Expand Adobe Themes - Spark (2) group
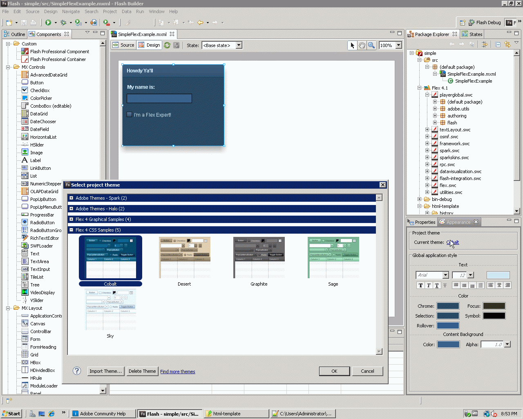Image resolution: width=523 pixels, height=419 pixels. (71, 198)
